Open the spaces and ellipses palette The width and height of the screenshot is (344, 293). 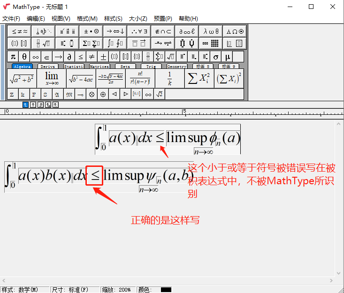click(43, 31)
